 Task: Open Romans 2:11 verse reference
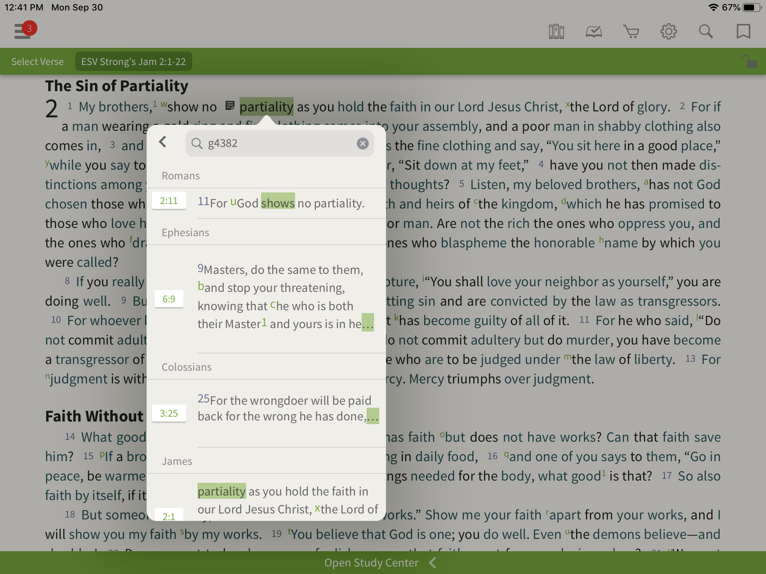click(169, 201)
